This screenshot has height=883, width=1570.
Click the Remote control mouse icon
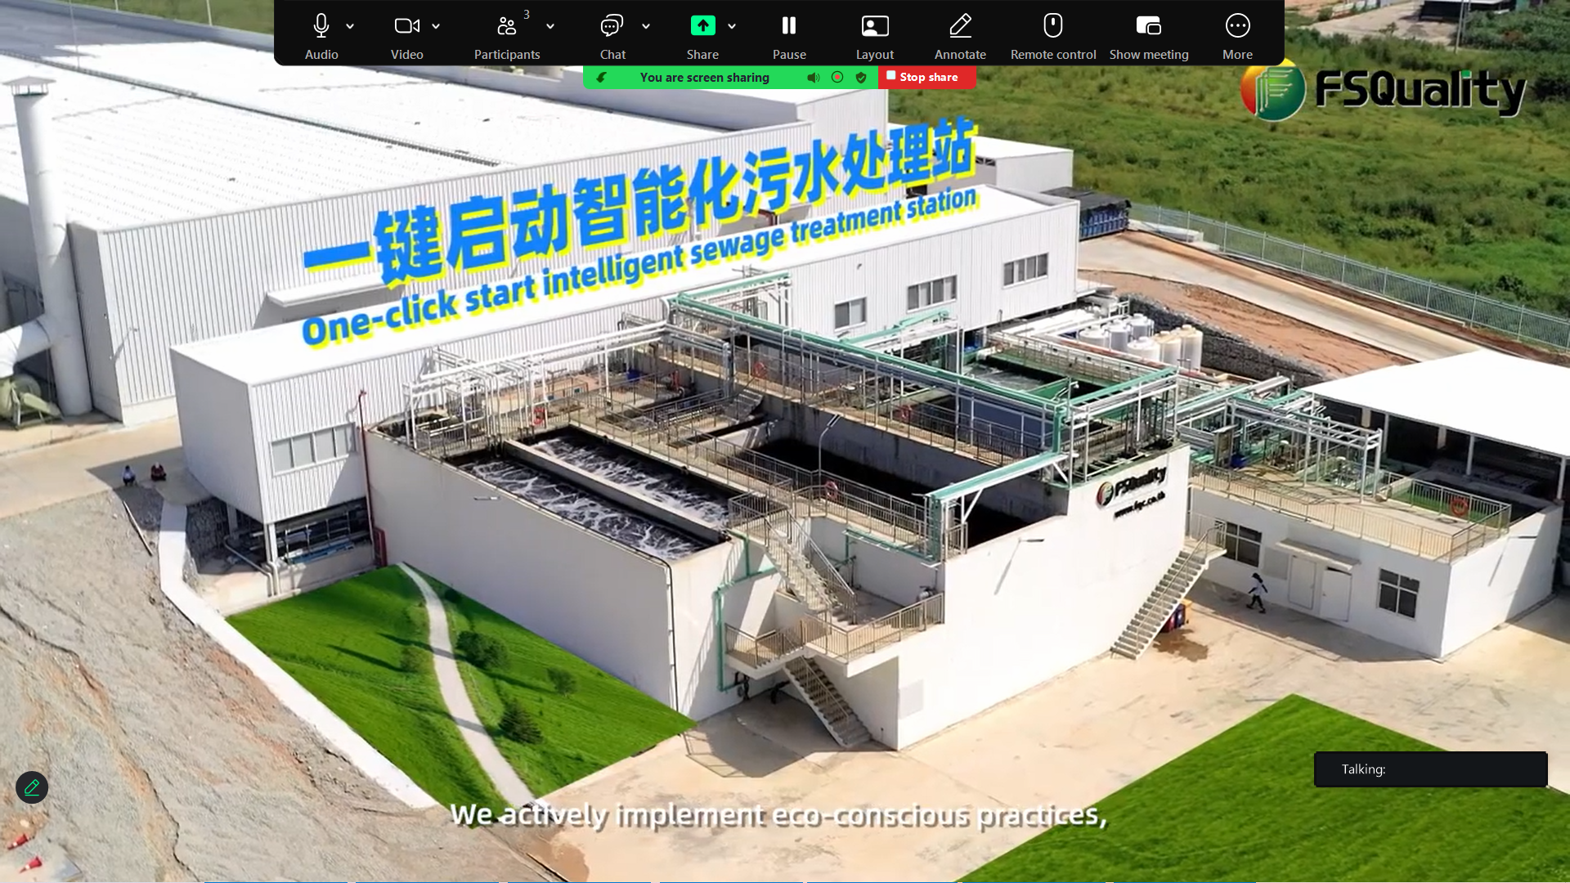pos(1052,26)
